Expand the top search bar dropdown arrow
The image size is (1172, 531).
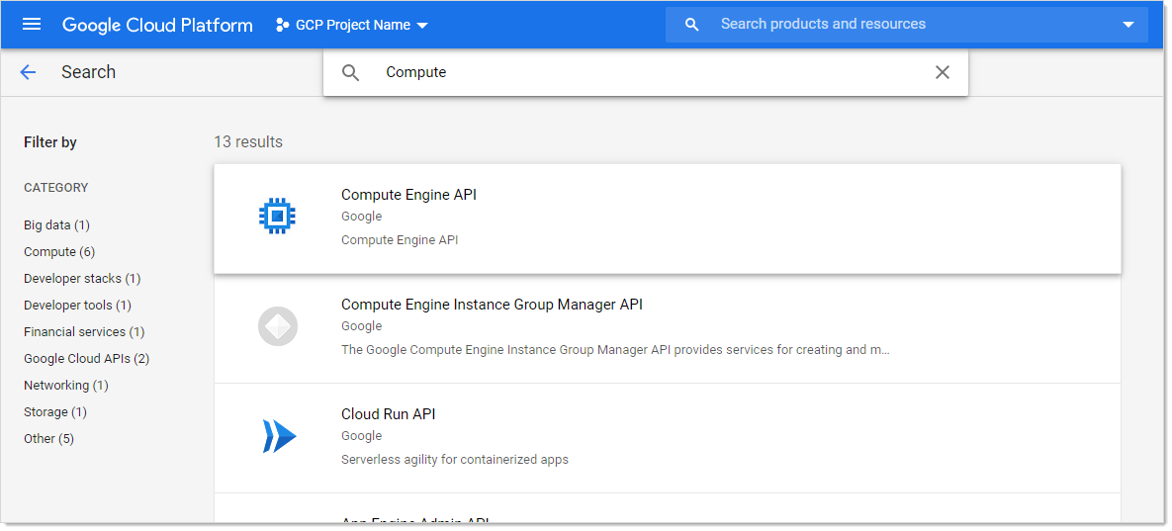click(1127, 25)
